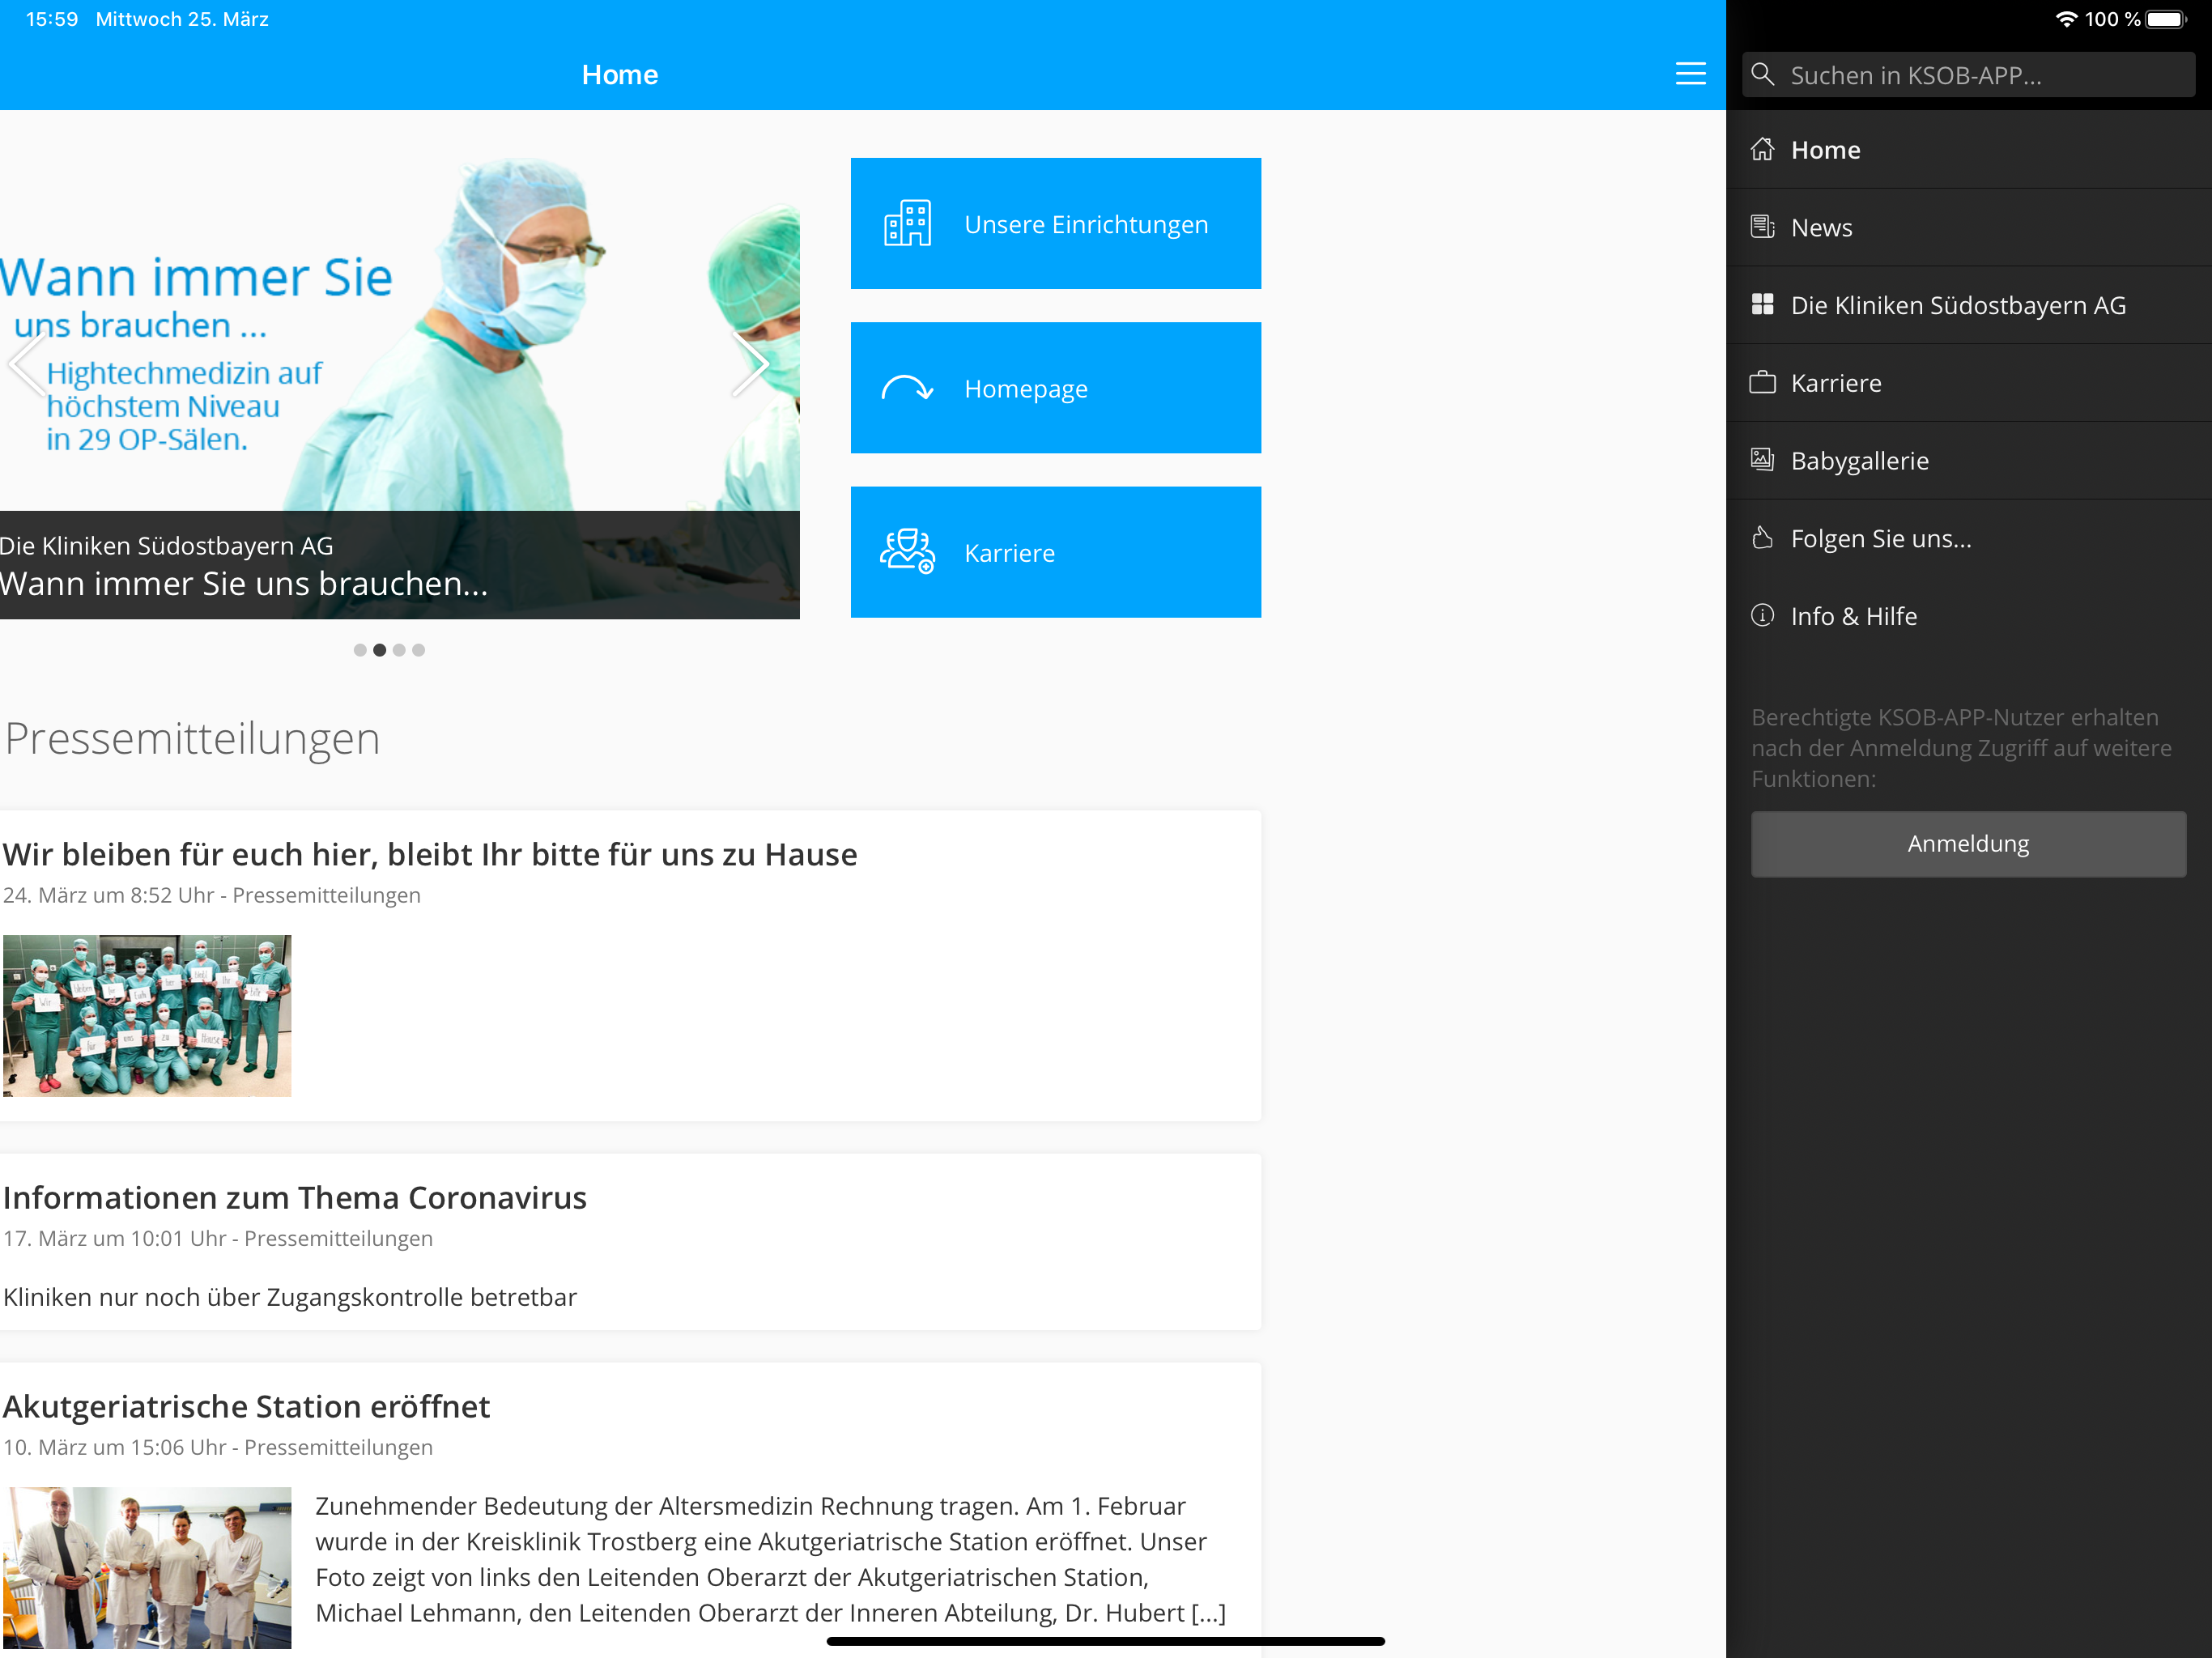Open the blue Karriere tile
Viewport: 2212px width, 1658px height.
pyautogui.click(x=1055, y=552)
